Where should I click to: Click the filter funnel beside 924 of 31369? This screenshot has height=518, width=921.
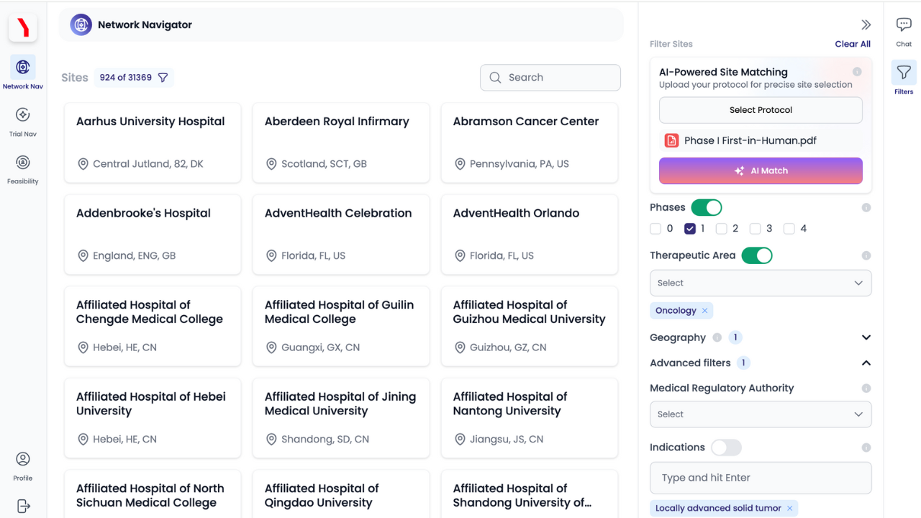point(163,78)
